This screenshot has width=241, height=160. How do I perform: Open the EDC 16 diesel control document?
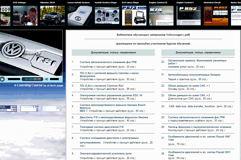[111, 95]
